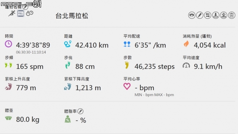Image resolution: width=238 pixels, height=134 pixels.
Task: Click the 42.410 km distance value
Action: coord(92,45)
